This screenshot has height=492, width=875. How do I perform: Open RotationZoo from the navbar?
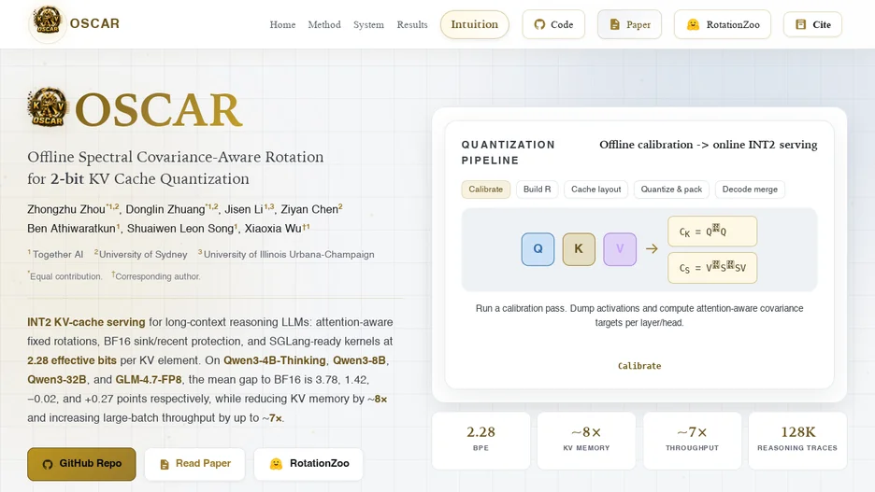(x=722, y=24)
